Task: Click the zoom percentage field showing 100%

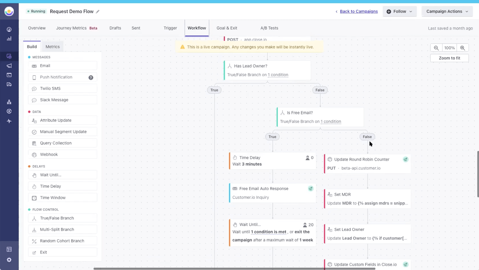Action: (449, 48)
